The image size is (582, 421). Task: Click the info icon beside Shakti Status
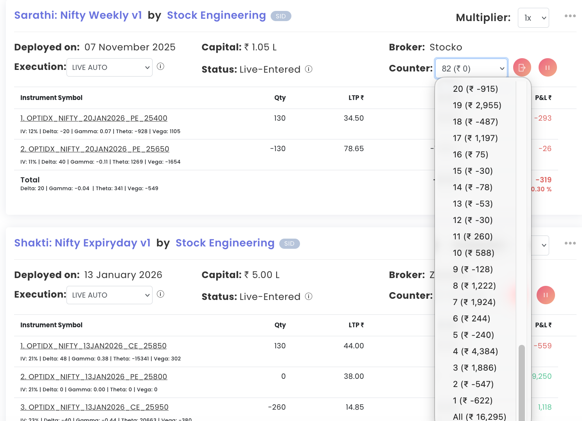click(309, 296)
